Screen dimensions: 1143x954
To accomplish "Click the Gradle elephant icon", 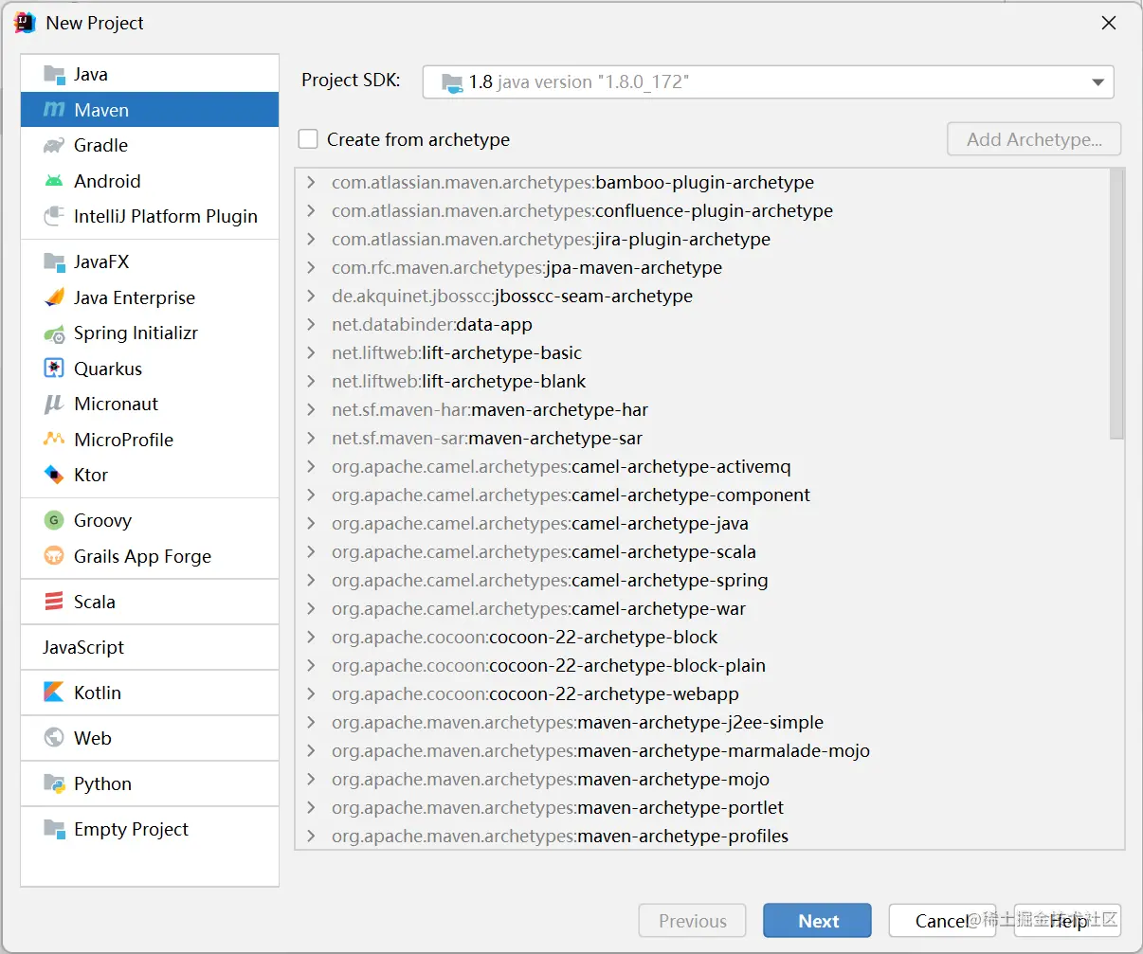I will tap(54, 145).
